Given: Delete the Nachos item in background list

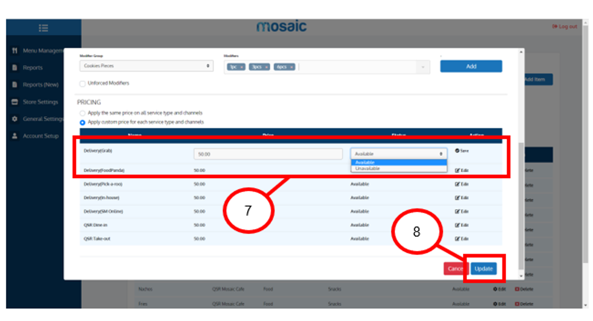Looking at the screenshot, I should click(x=524, y=289).
